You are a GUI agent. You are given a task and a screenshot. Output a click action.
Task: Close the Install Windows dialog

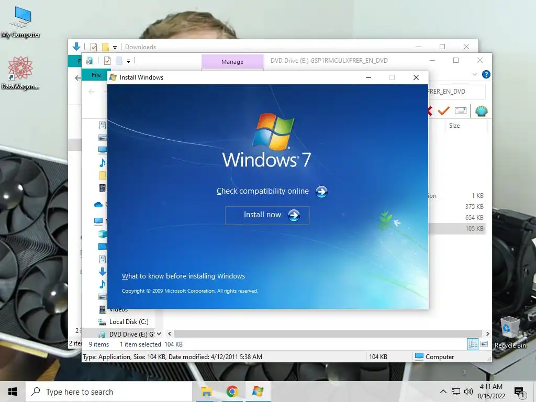416,77
